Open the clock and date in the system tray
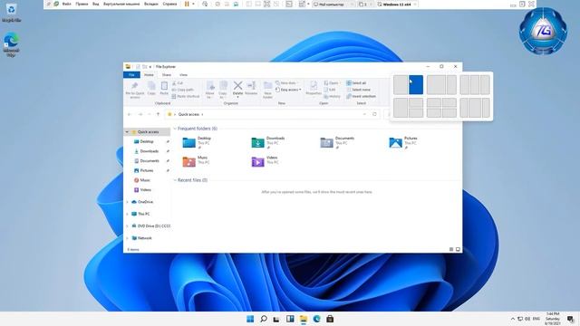 pos(553,319)
